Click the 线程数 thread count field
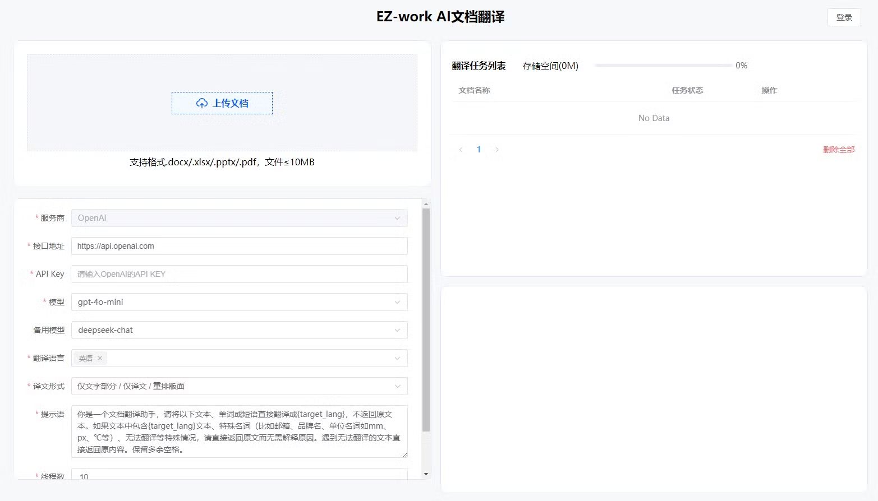The image size is (878, 501). pyautogui.click(x=238, y=476)
